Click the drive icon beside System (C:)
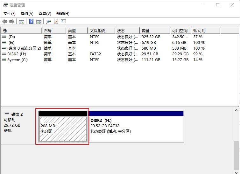 tap(4, 60)
